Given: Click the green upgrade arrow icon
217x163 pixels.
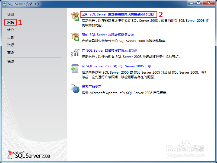Looking at the screenshot, I should coord(75,68).
